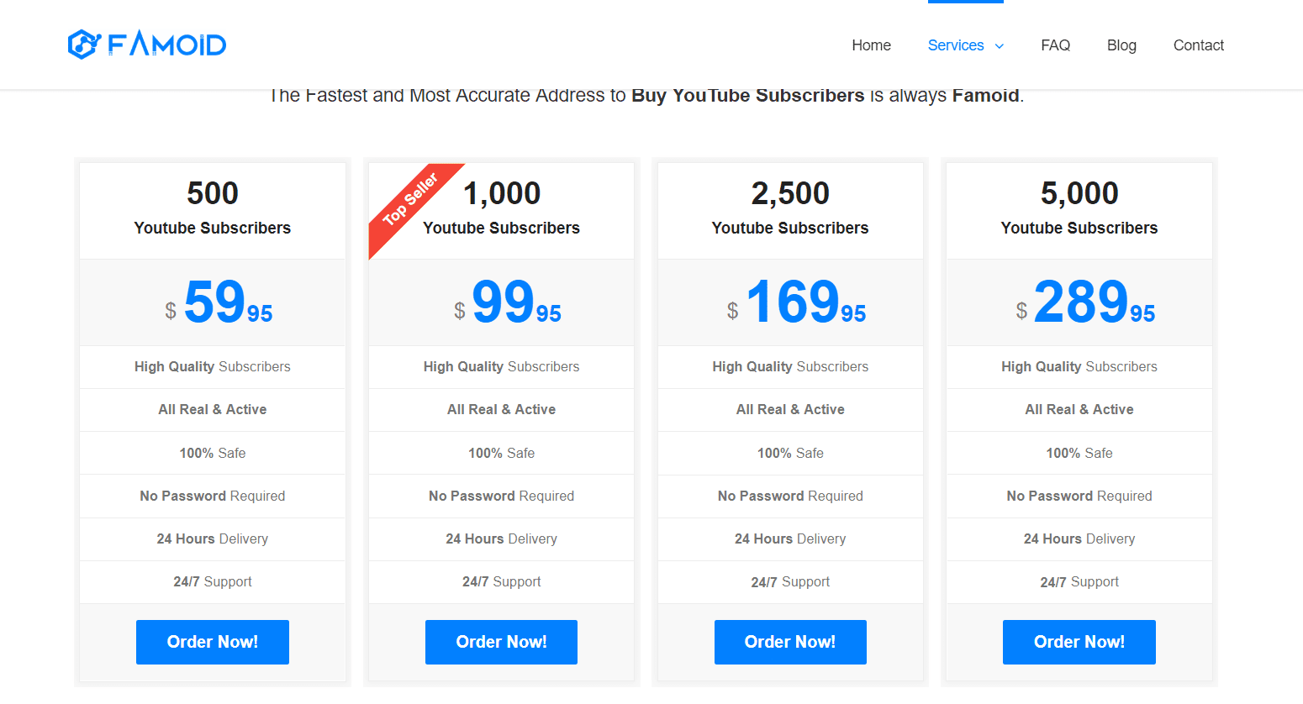Click 'All Real & Active' in 5,000 plan
Screen dimensions: 1303x704
coord(1079,410)
